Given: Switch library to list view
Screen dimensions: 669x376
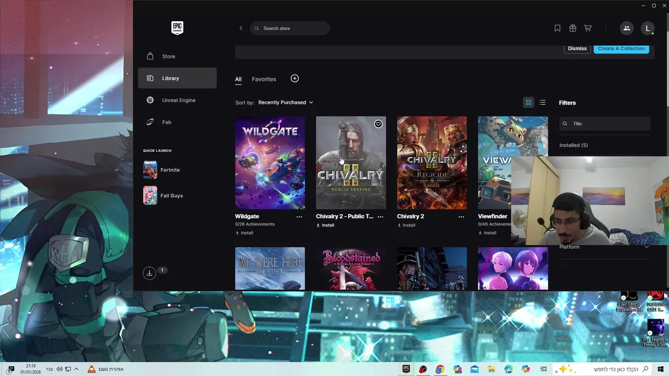Looking at the screenshot, I should [543, 102].
